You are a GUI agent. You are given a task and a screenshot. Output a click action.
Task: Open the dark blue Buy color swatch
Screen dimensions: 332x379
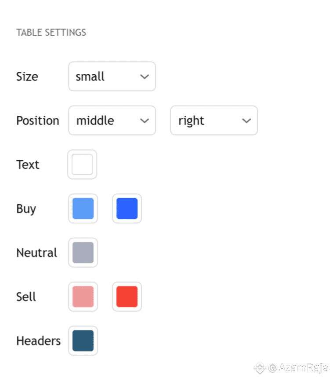click(x=127, y=209)
